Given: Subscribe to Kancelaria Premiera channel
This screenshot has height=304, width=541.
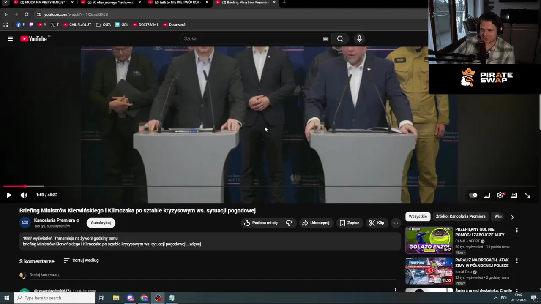Looking at the screenshot, I should 101,223.
